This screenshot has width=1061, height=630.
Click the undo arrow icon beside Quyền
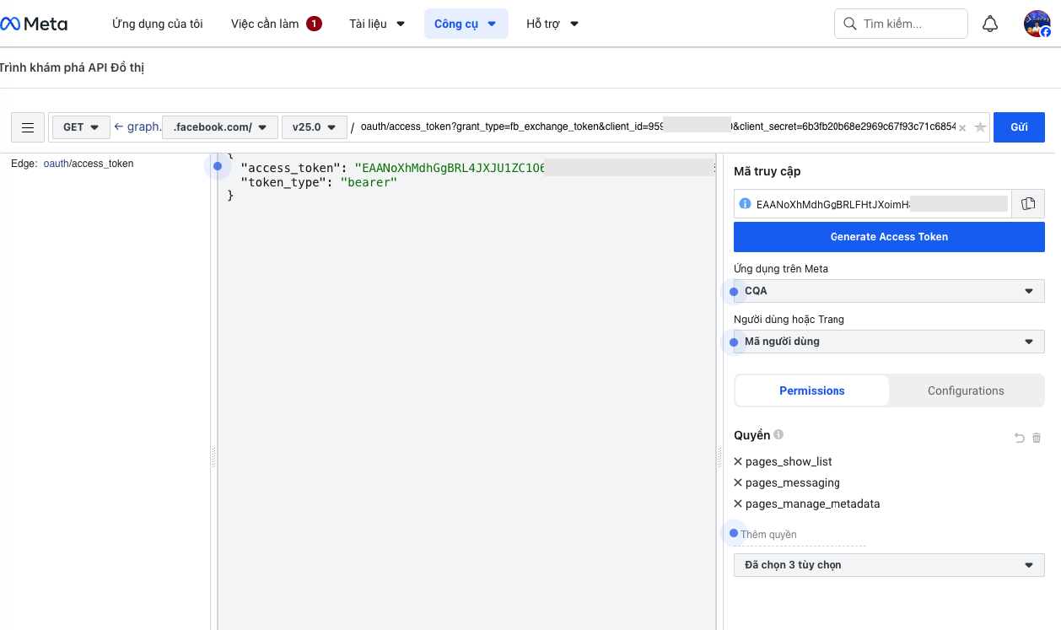tap(1019, 438)
